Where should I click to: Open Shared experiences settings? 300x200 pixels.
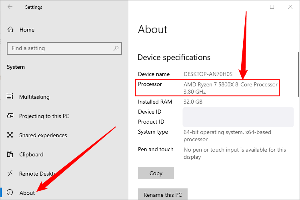tap(43, 135)
